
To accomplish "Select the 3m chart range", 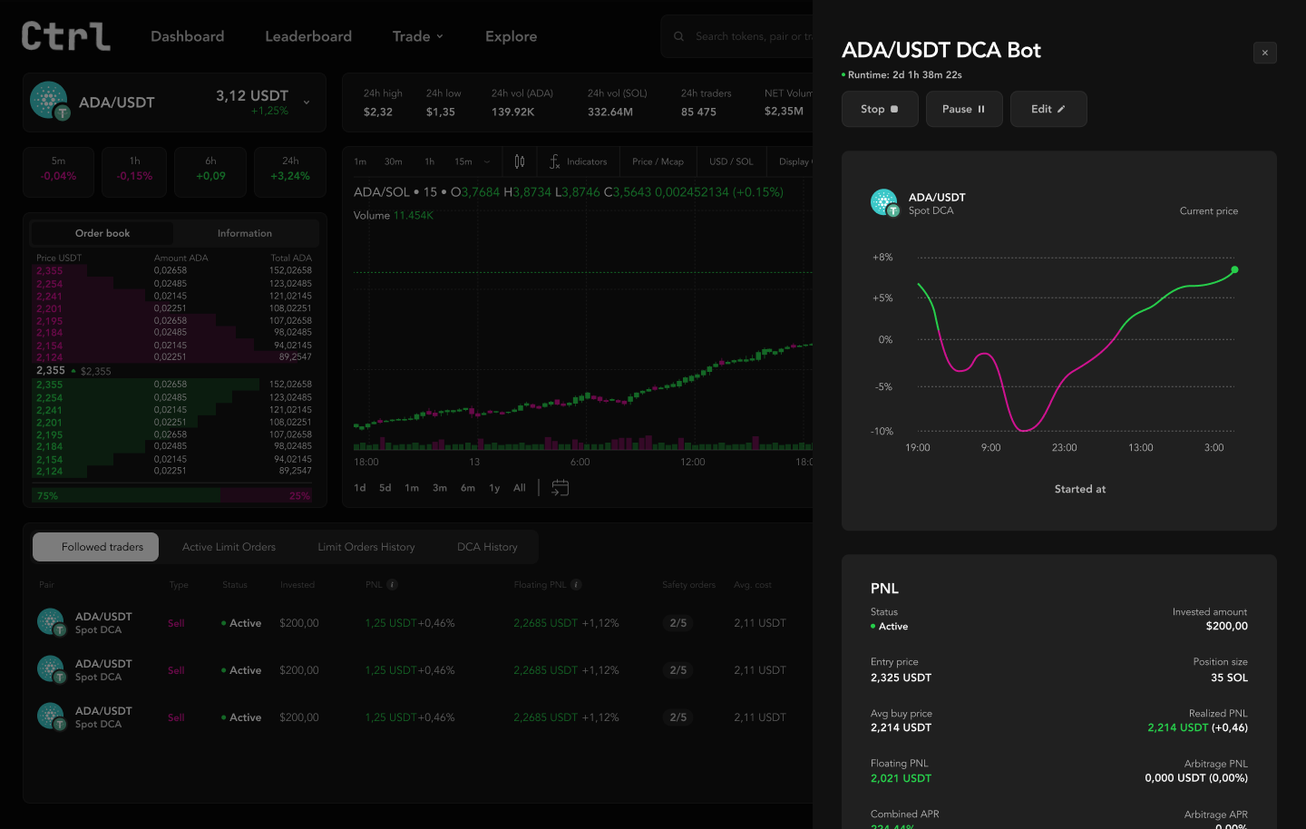I will (x=440, y=488).
